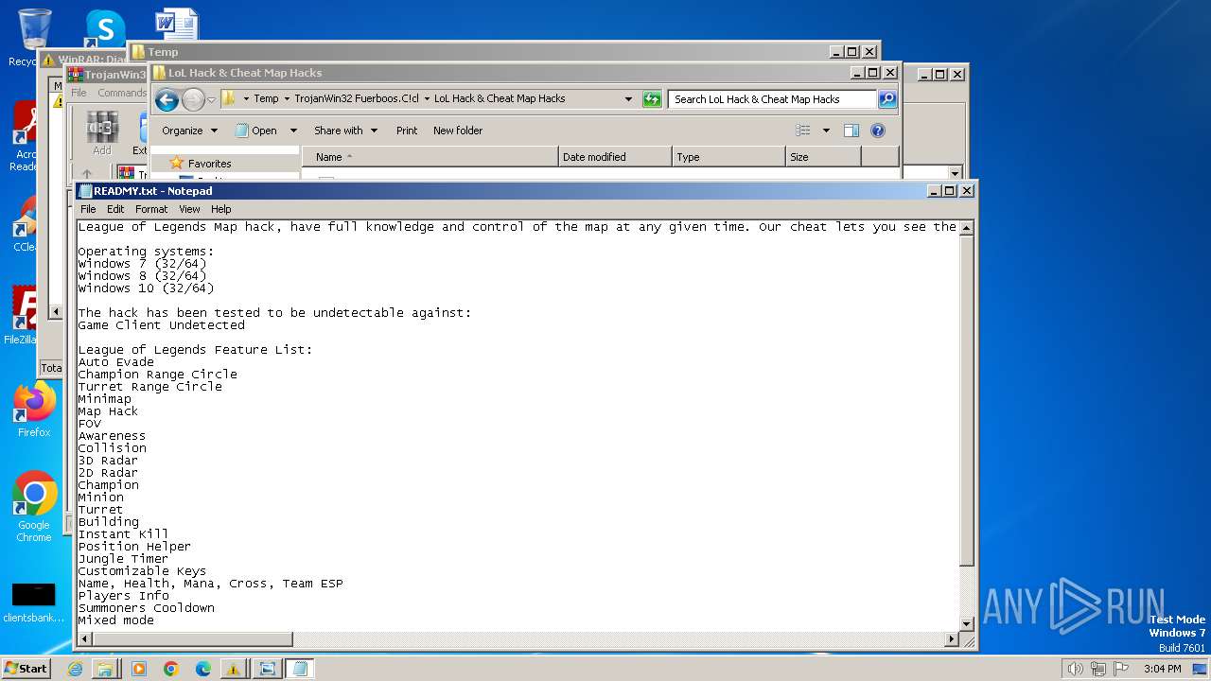Open Chrome from the taskbar

click(170, 669)
